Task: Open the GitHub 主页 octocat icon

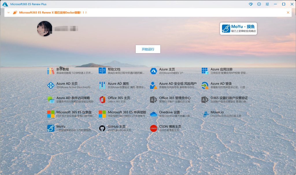Action: (x=102, y=128)
